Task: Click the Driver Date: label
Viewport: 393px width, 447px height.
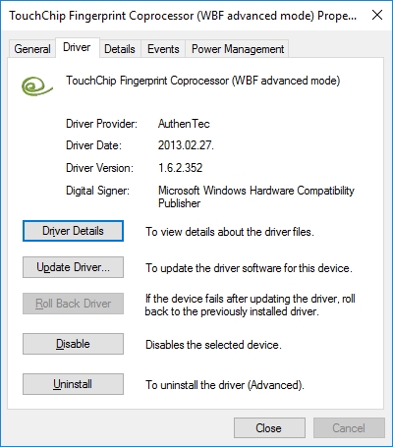Action: (93, 145)
